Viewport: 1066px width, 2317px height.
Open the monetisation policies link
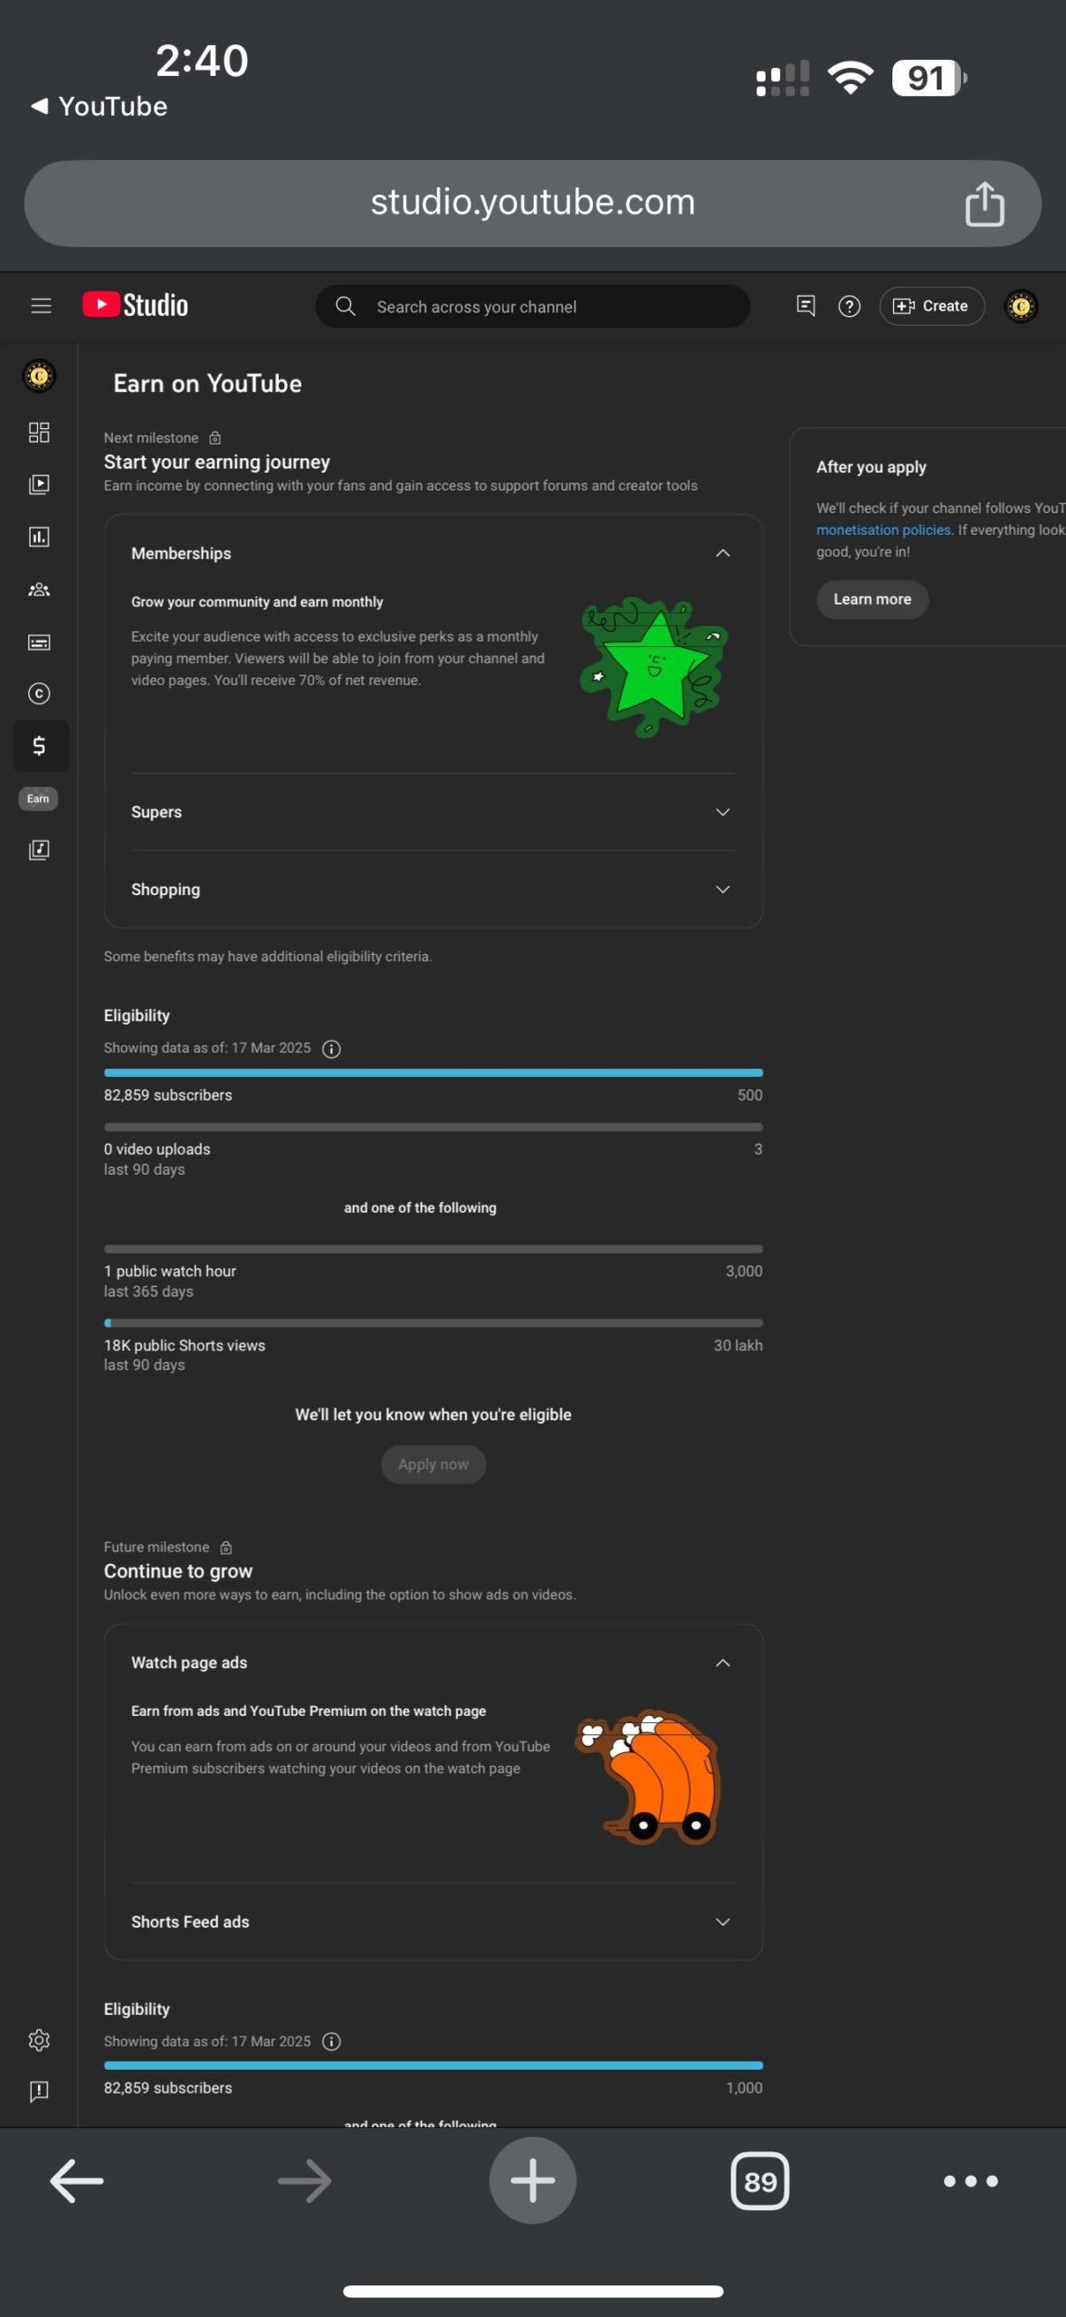tap(883, 530)
